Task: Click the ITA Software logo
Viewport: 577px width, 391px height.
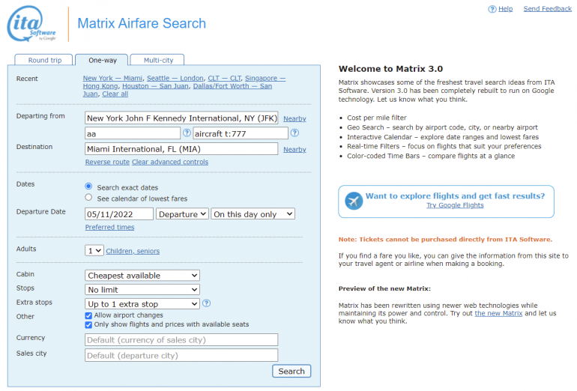Action: (x=31, y=25)
